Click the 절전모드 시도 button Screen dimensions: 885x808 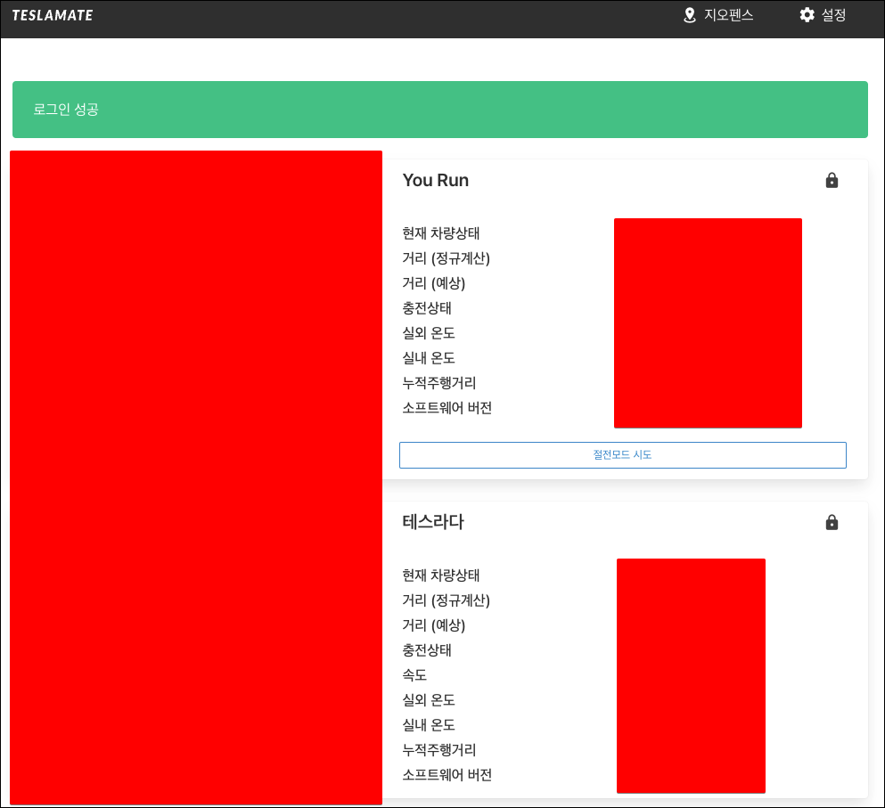(623, 455)
